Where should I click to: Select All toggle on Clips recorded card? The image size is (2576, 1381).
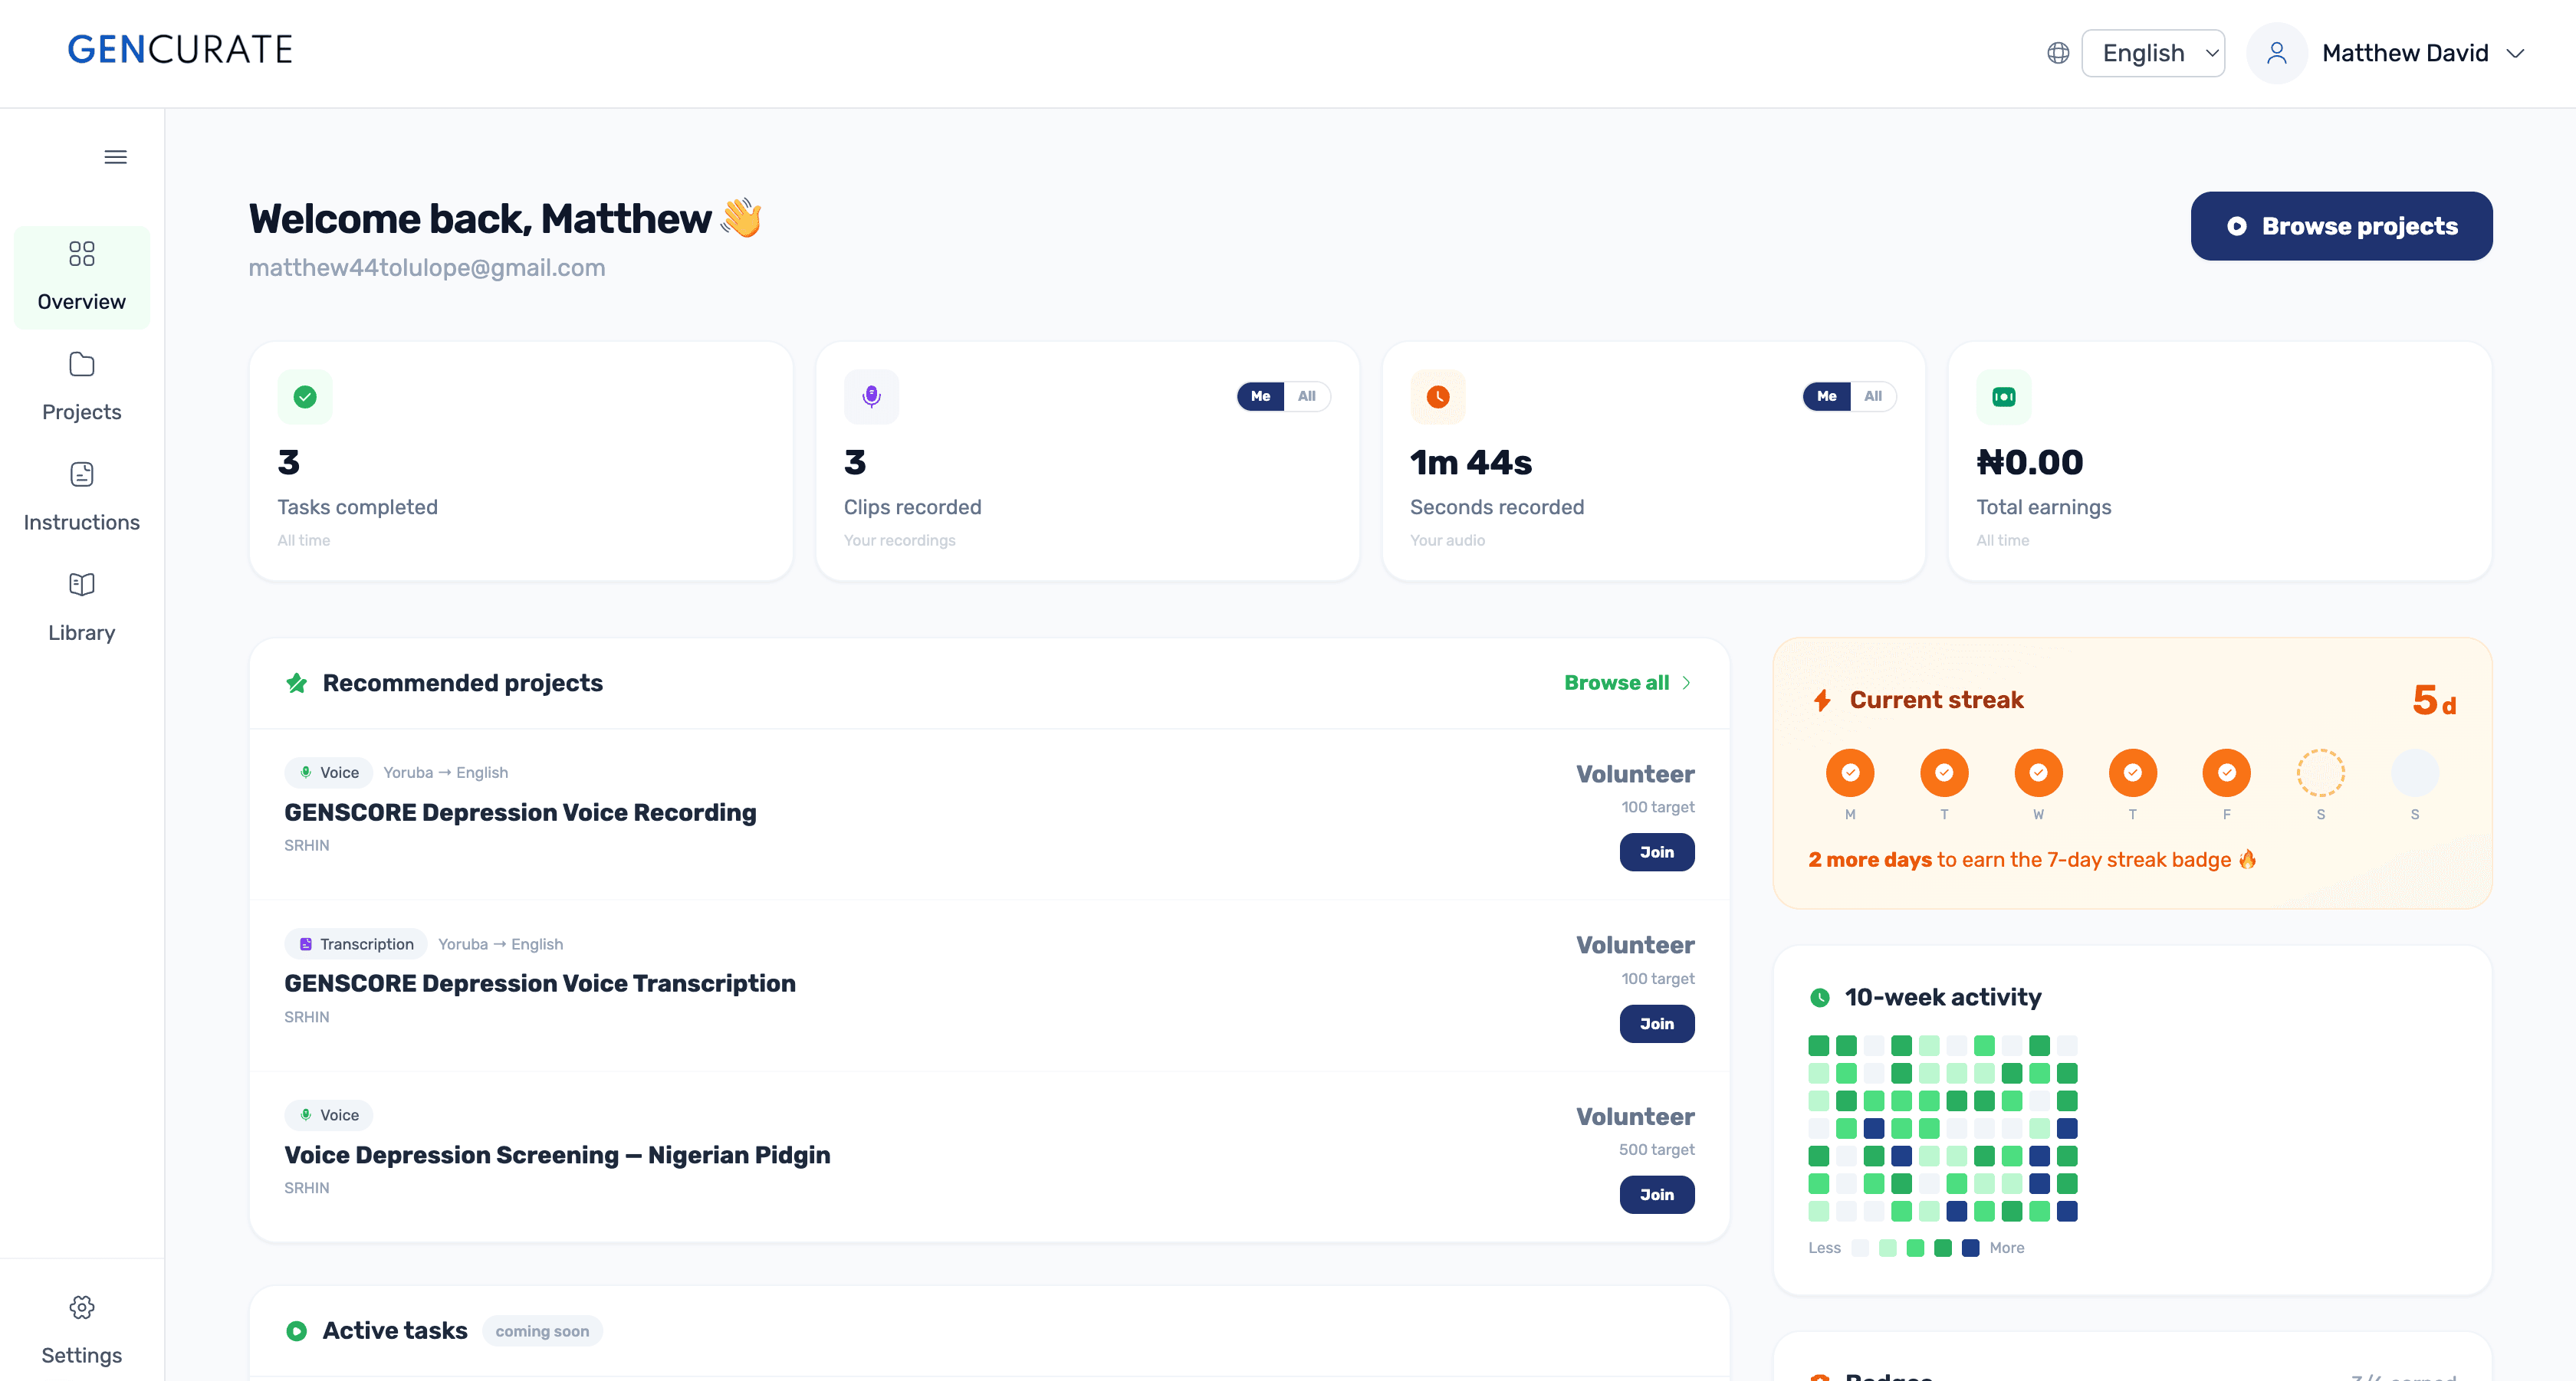[1306, 397]
